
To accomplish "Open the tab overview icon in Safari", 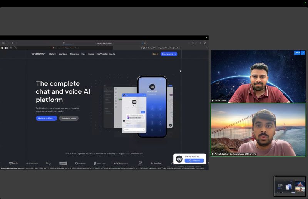I will tap(205, 43).
